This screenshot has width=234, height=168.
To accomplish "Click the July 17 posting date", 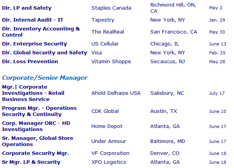I will click(x=217, y=93).
